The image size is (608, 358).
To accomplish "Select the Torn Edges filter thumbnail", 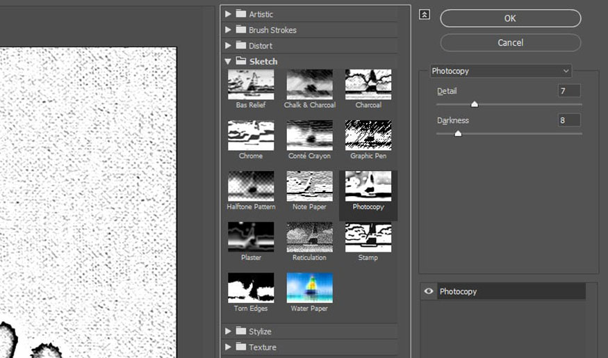I will pos(251,288).
